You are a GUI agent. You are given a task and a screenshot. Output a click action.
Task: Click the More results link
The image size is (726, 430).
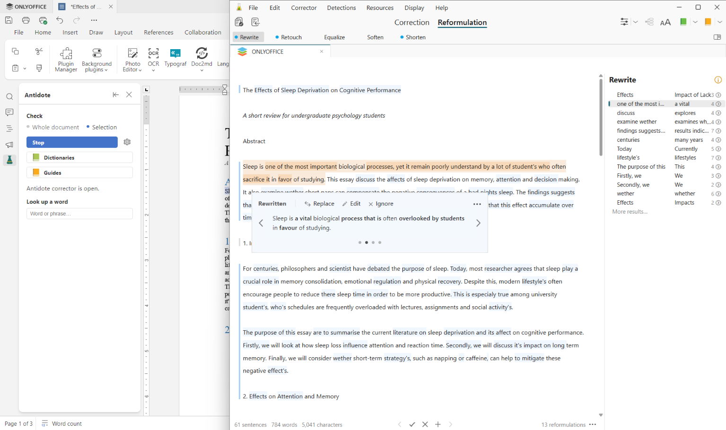pos(630,212)
